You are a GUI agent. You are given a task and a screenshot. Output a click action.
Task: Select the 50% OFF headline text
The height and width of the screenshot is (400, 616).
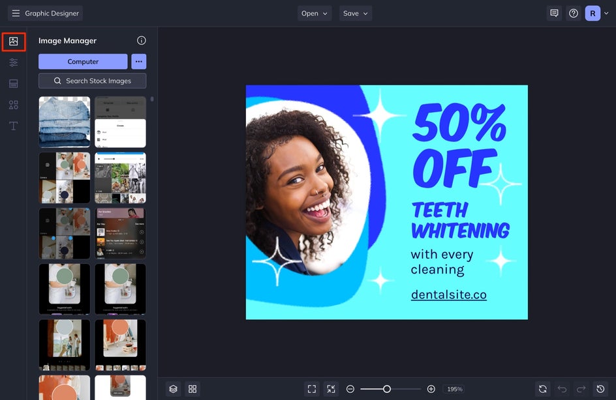pyautogui.click(x=459, y=145)
